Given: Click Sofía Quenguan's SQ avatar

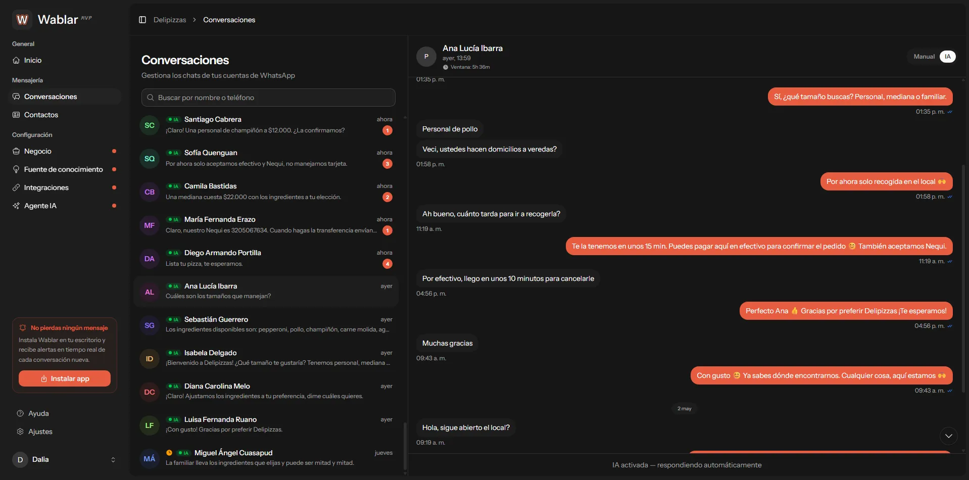Looking at the screenshot, I should pyautogui.click(x=150, y=159).
